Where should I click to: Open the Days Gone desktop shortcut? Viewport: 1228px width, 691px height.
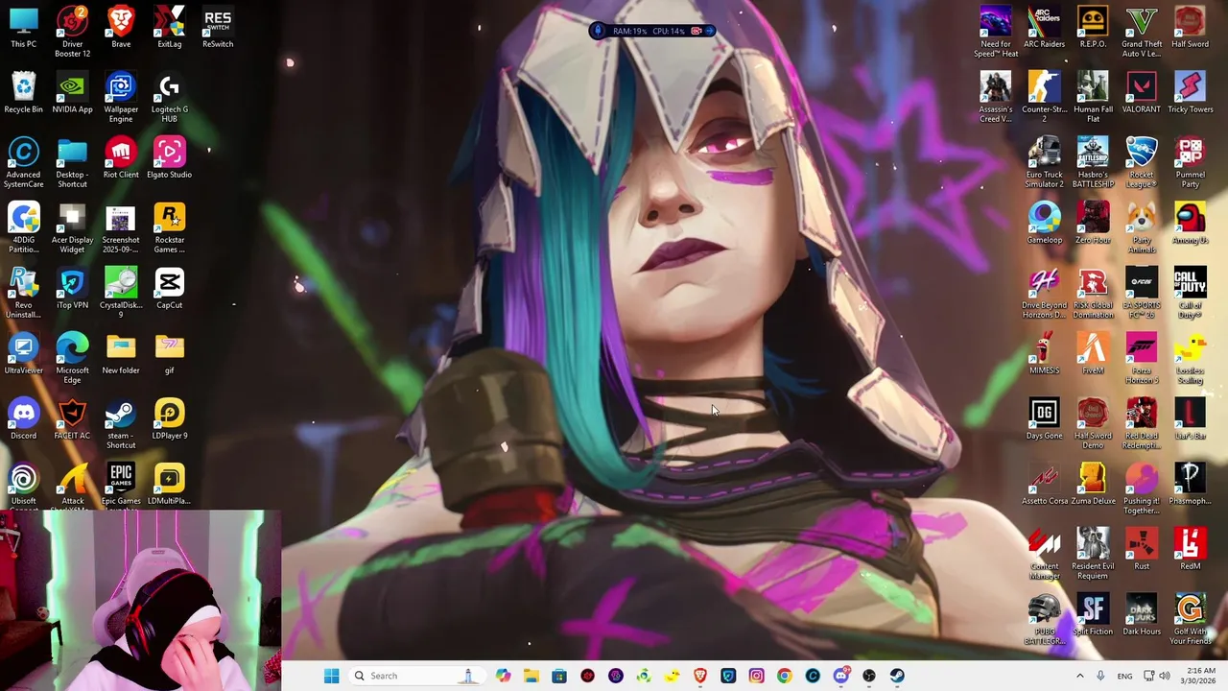coord(1045,418)
